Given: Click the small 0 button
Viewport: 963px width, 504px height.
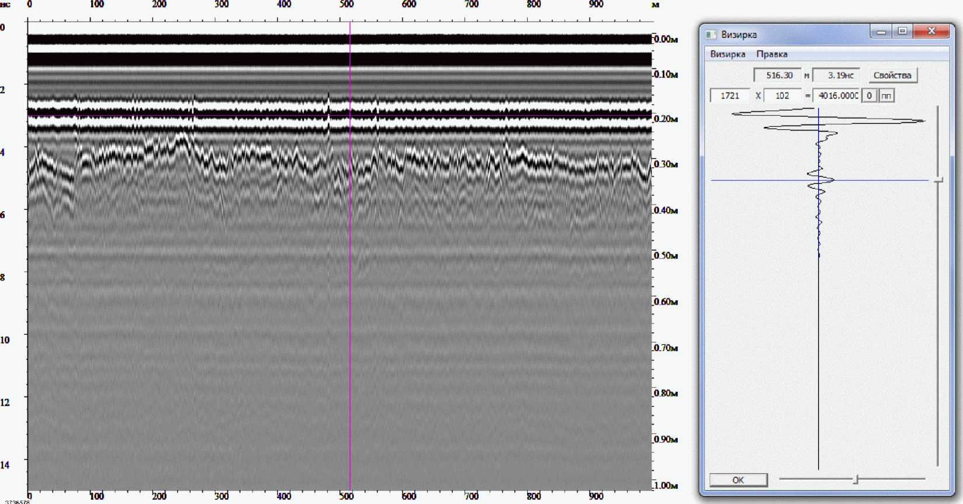Looking at the screenshot, I should click(x=869, y=96).
